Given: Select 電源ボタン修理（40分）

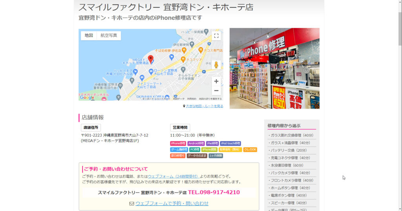Looking at the screenshot, I should (x=292, y=195).
